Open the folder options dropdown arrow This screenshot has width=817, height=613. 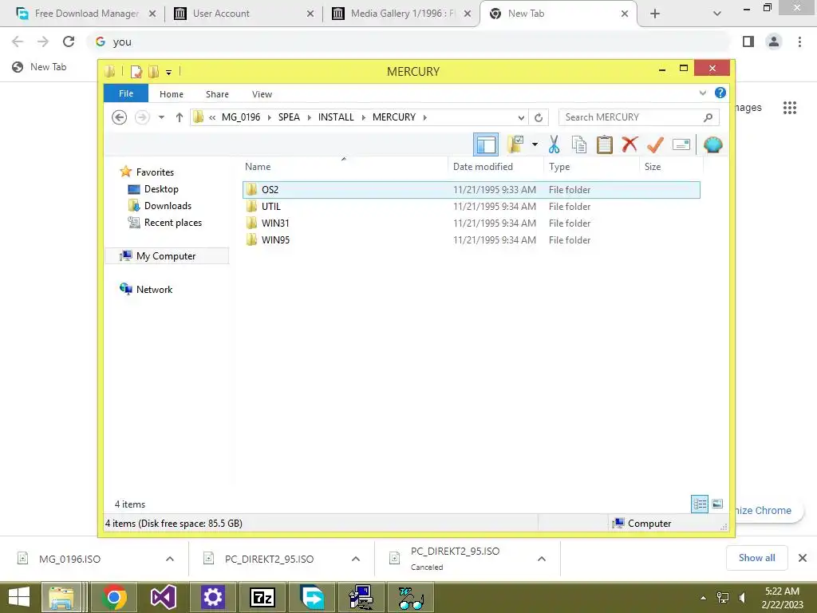click(535, 144)
